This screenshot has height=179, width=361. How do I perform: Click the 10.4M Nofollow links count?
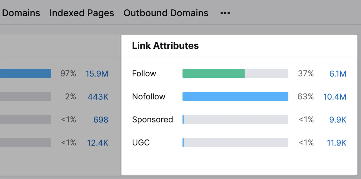click(x=334, y=97)
